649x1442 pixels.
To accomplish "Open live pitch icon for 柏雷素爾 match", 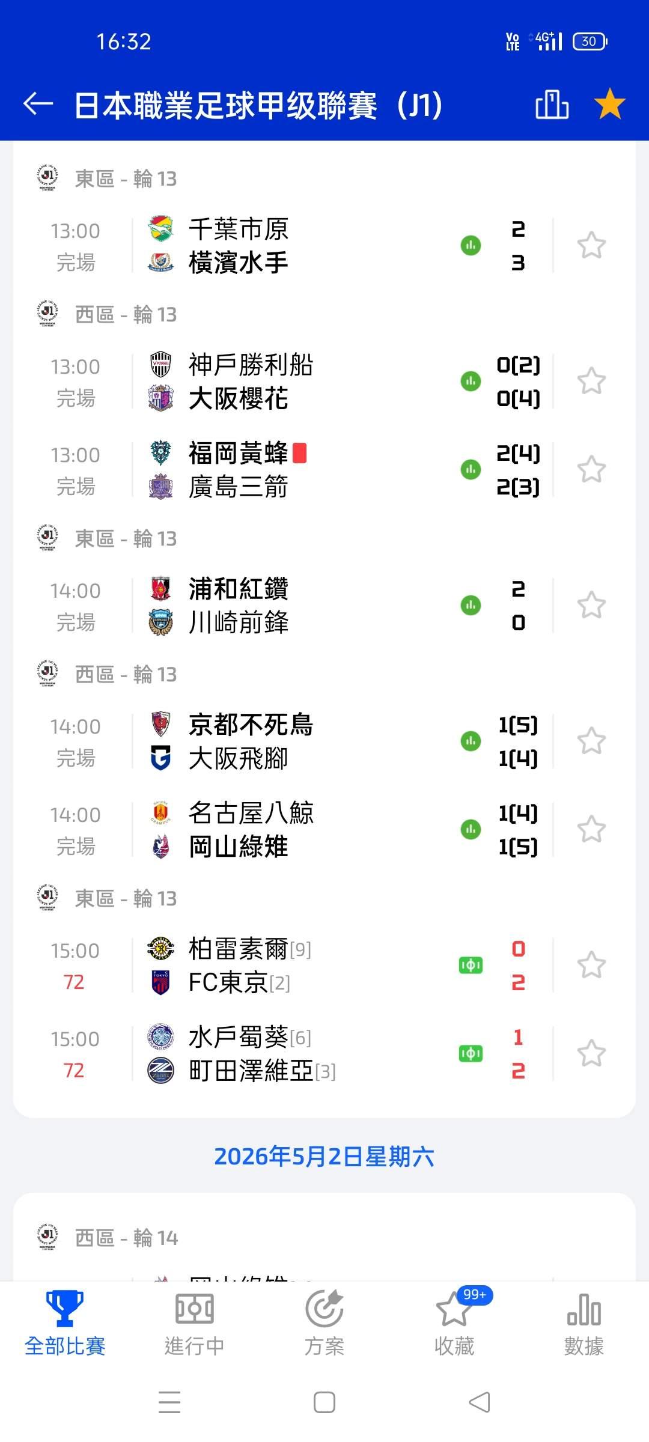I will pyautogui.click(x=471, y=966).
